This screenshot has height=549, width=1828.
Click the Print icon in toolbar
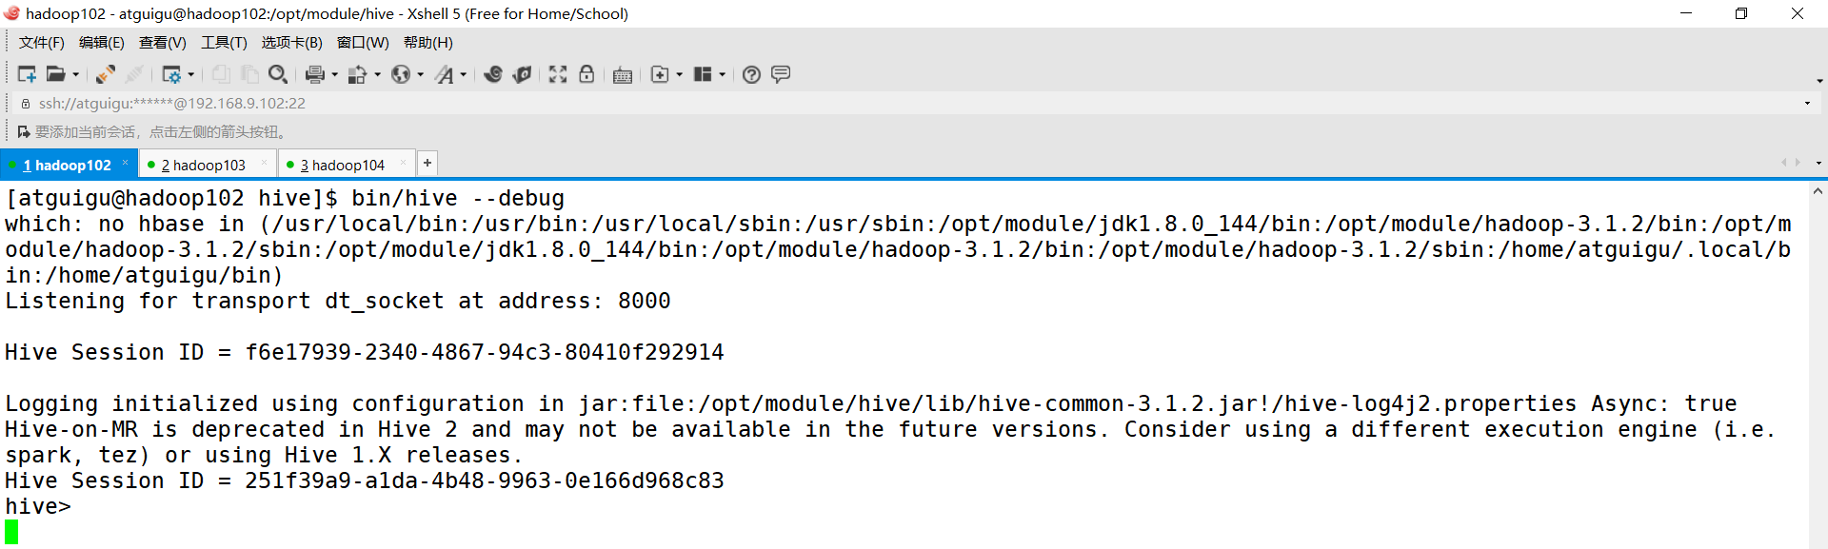tap(314, 74)
